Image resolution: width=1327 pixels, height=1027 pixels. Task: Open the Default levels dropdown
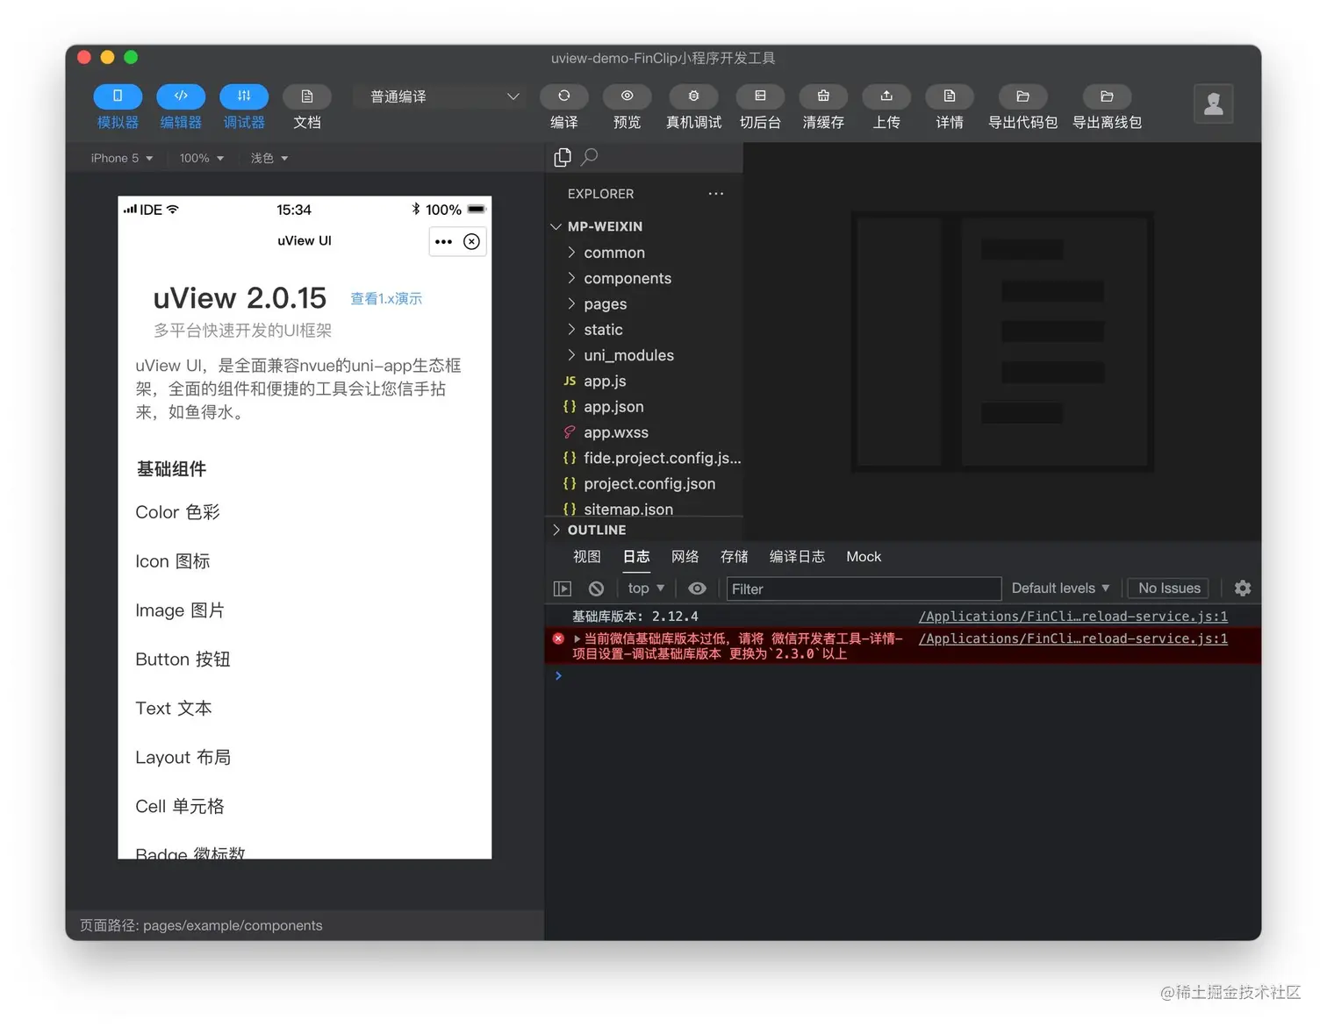1060,588
